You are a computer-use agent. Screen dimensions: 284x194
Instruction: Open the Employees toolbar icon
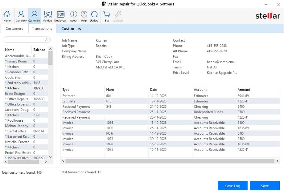tap(60, 16)
